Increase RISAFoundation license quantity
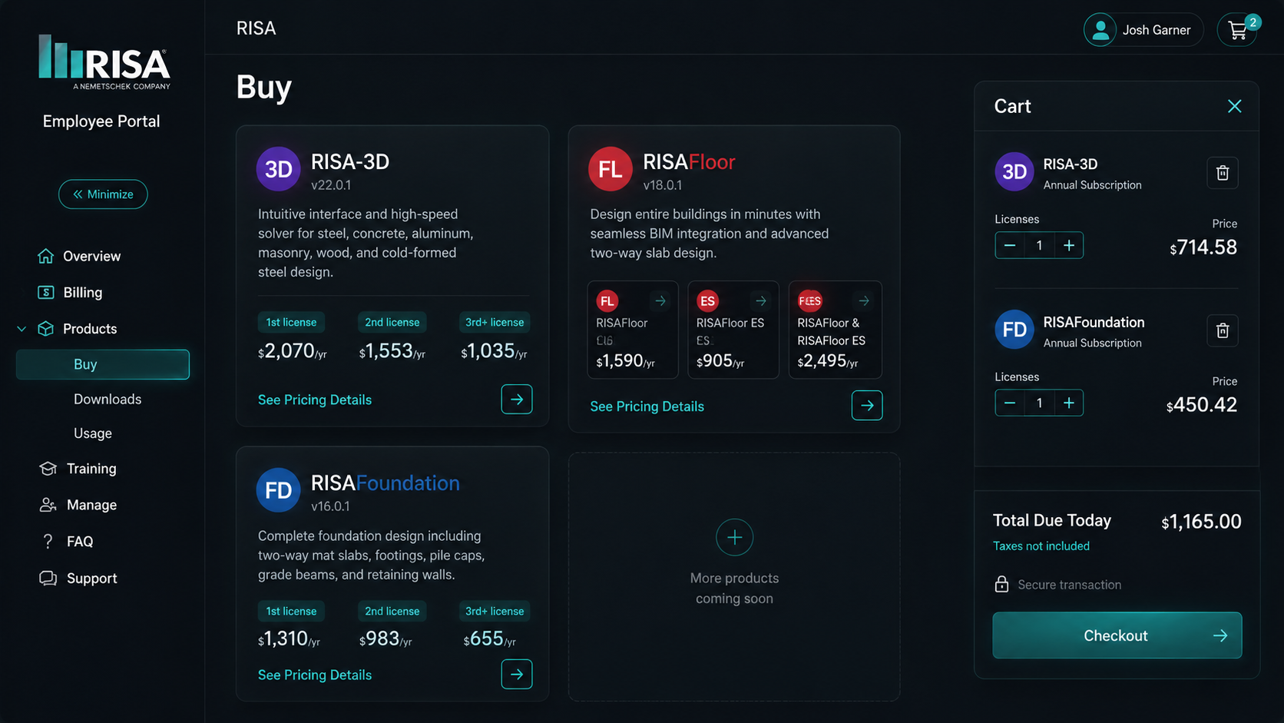This screenshot has width=1284, height=723. [x=1068, y=403]
